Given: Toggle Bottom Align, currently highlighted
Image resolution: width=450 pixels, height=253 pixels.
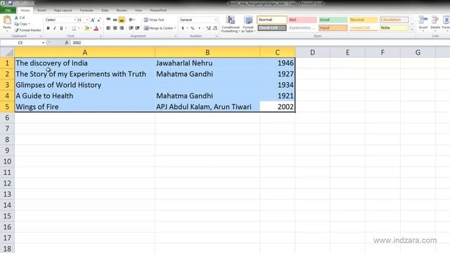Looking at the screenshot, I should (x=122, y=20).
